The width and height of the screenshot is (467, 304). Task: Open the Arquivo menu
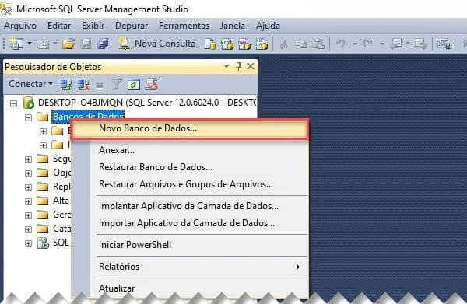pyautogui.click(x=20, y=26)
